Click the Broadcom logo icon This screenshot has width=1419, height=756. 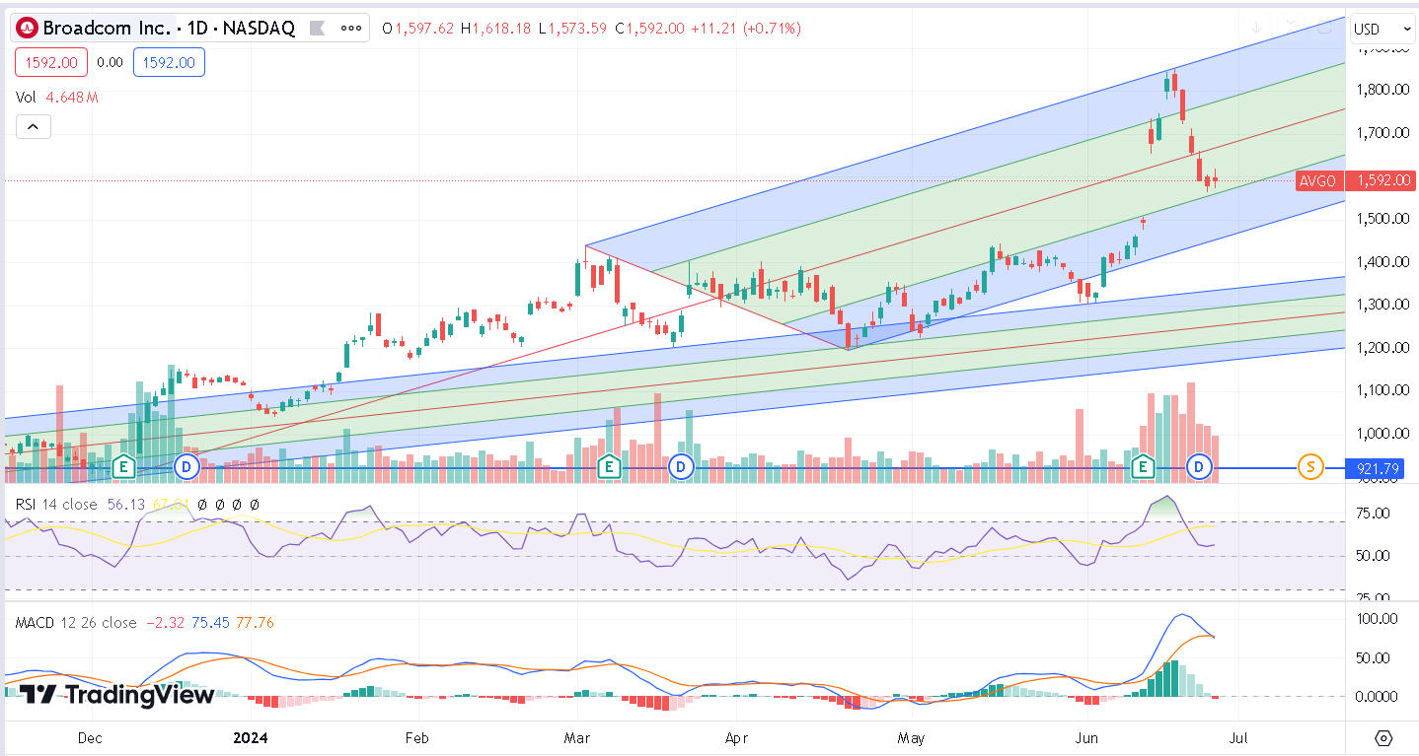28,28
